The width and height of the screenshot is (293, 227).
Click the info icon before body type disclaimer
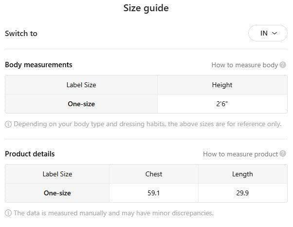tap(8, 124)
